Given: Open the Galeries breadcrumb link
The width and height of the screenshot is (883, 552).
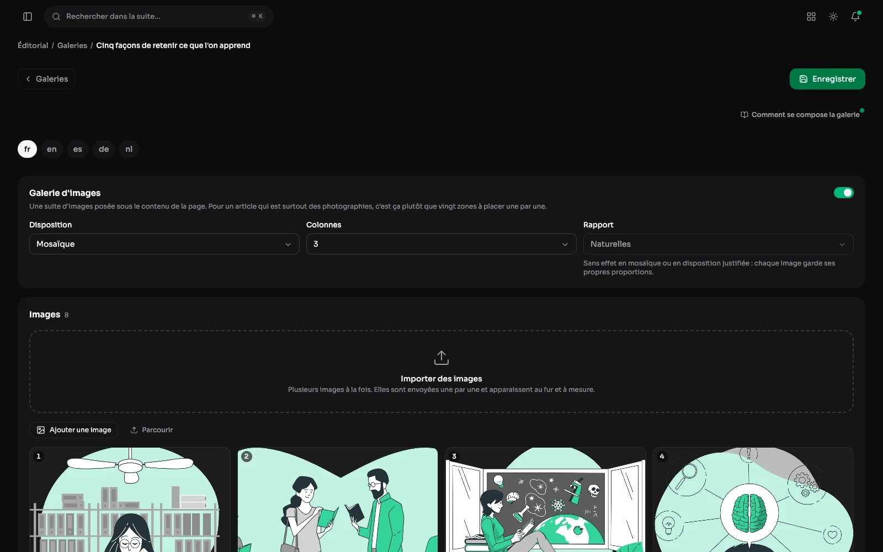Looking at the screenshot, I should [x=72, y=45].
